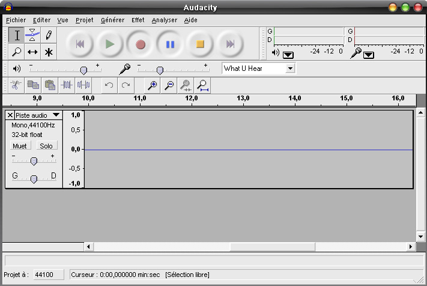Viewport: 427px width, 286px height.
Task: Skip to start of track
Action: (80, 44)
